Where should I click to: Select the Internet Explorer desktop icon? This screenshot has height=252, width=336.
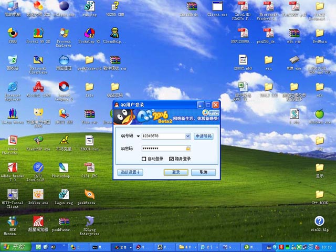pyautogui.click(x=13, y=87)
